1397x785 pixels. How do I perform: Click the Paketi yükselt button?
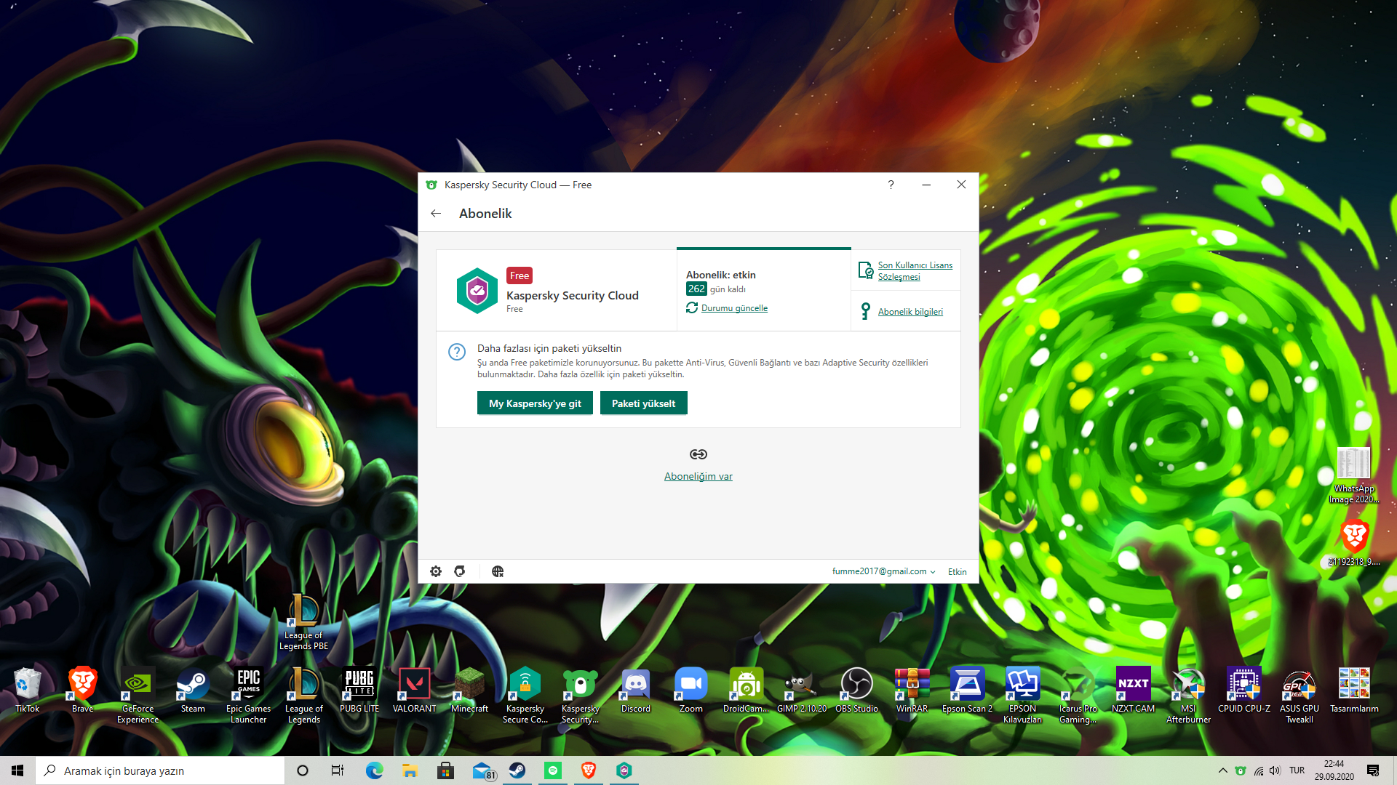[x=643, y=403]
